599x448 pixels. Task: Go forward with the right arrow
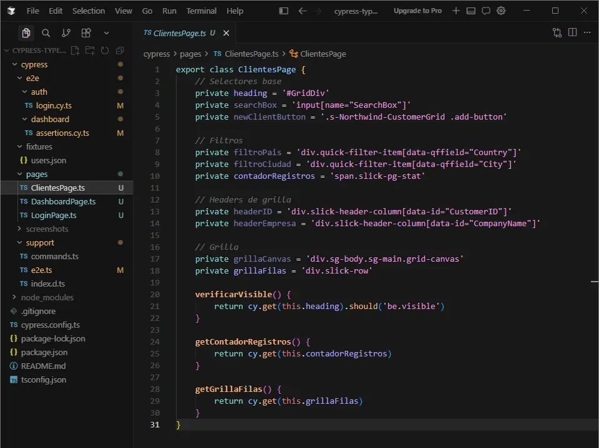pyautogui.click(x=318, y=11)
